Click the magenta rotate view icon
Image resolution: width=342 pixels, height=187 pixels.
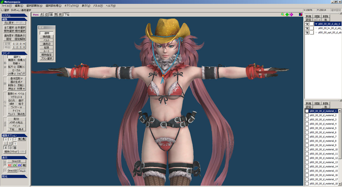click(x=291, y=15)
